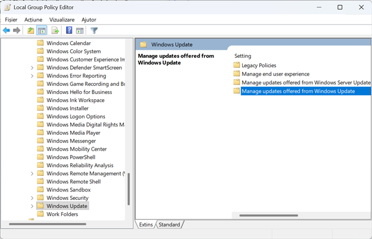
Task: Click folder icon next to Windows Calendar
Action: coord(40,43)
